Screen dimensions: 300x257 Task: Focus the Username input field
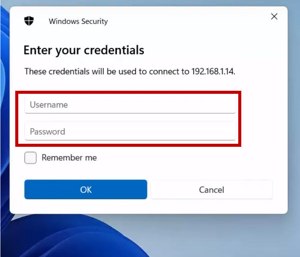tap(130, 105)
